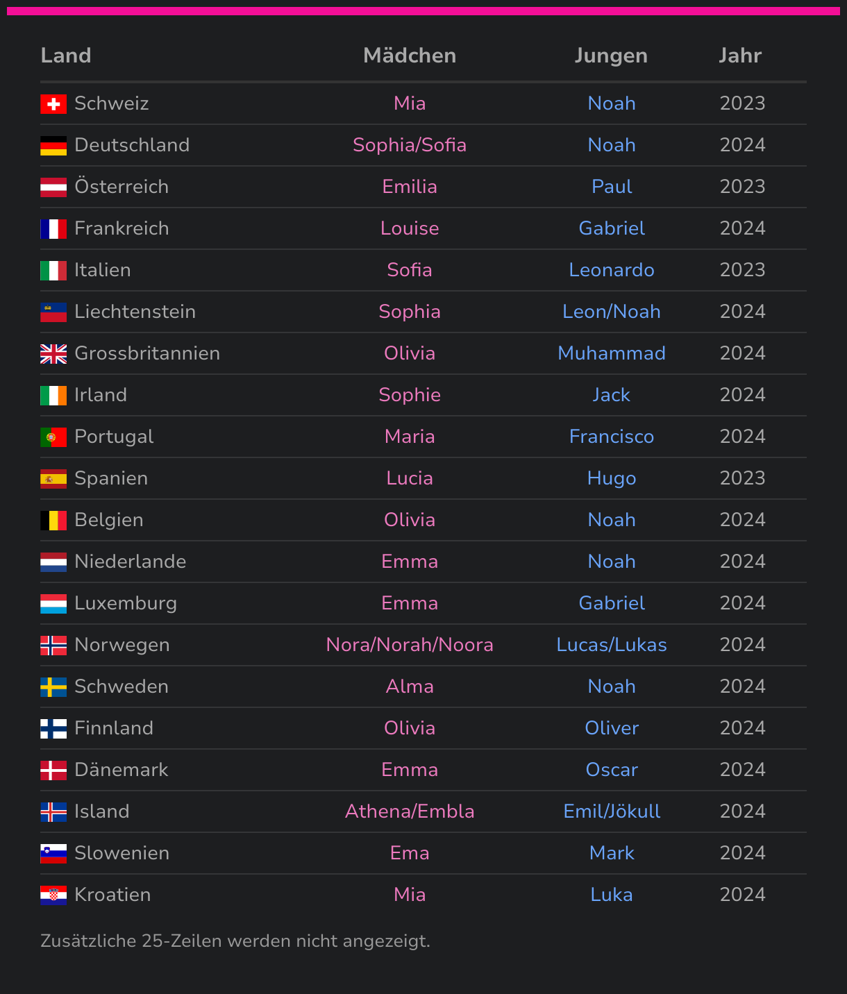
Task: Click the Finnish flag icon
Action: (x=53, y=729)
